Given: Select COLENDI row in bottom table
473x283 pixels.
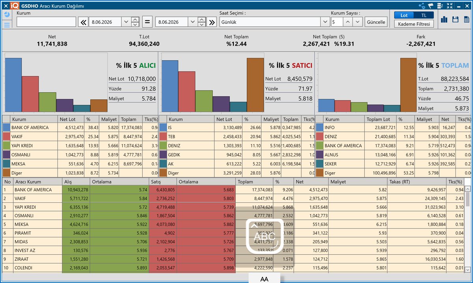Looking at the screenshot, I should pyautogui.click(x=233, y=268).
